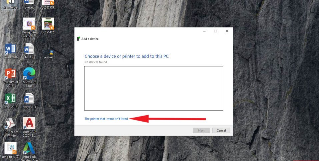
Task: Select the AutoCAD 2020 shortcut icon
Action: pos(29,127)
